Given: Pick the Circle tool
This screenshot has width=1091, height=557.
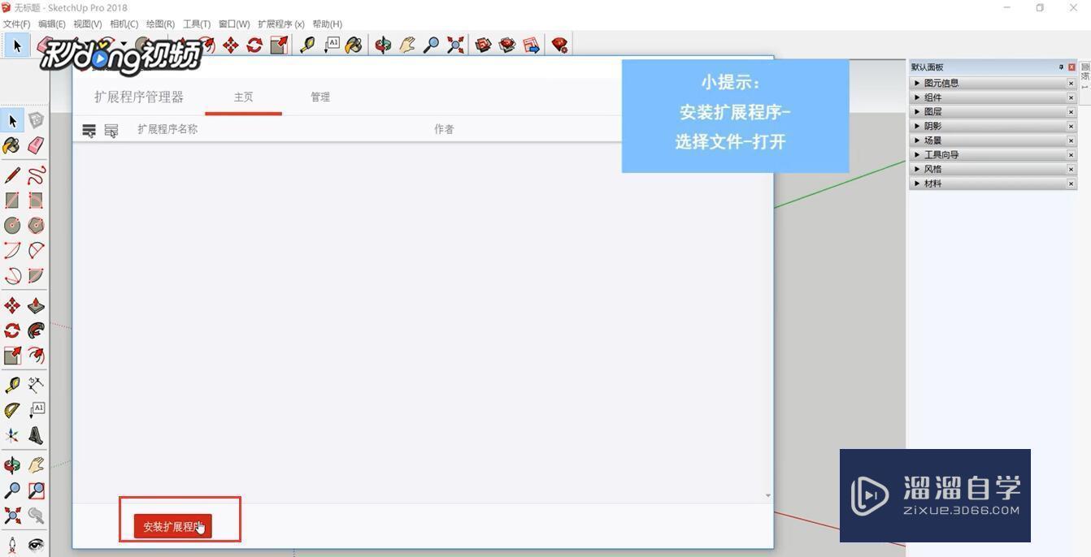Looking at the screenshot, I should click(12, 225).
